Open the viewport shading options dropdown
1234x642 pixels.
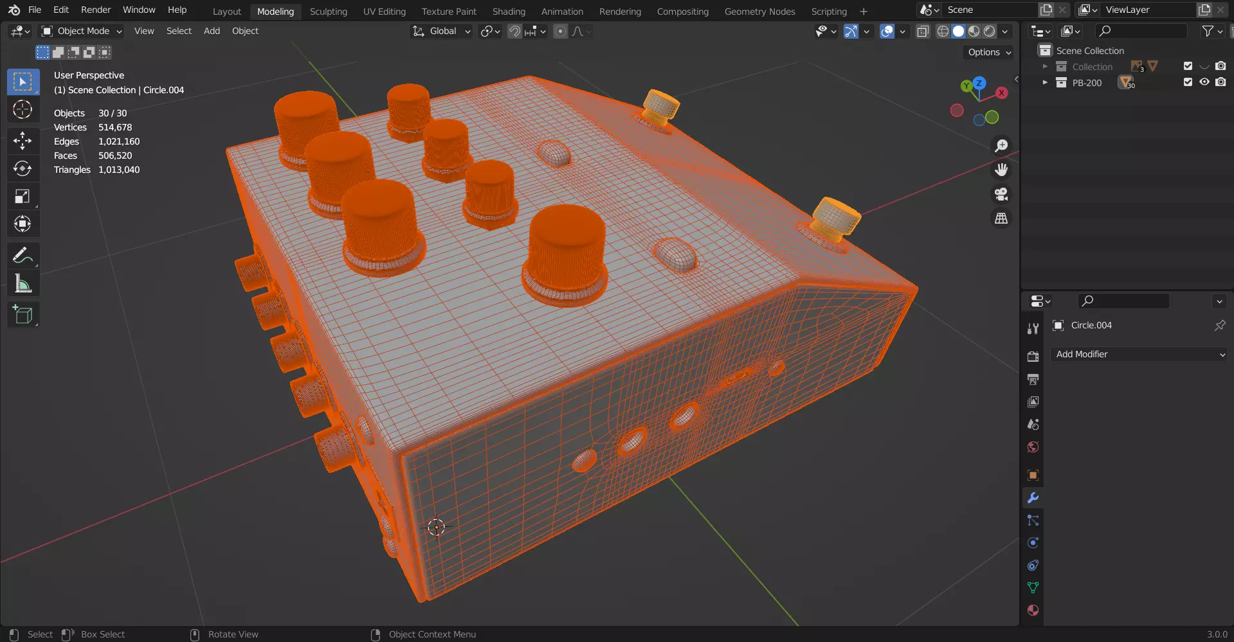coord(1005,31)
